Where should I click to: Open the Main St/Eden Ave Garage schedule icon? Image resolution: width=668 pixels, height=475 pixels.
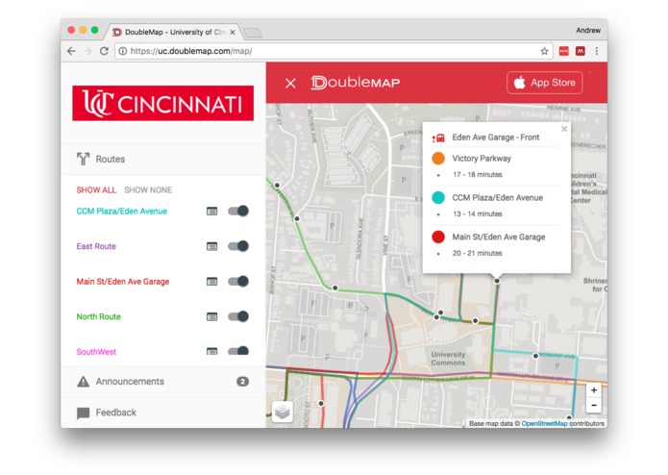coord(211,281)
